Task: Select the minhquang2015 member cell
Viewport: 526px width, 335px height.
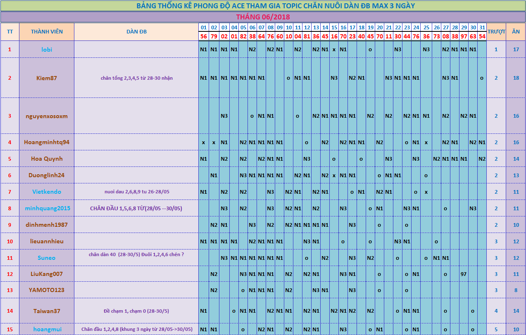Action: (47, 208)
